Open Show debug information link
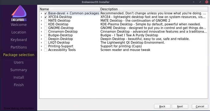This screenshot has width=210, height=111. 19,108
